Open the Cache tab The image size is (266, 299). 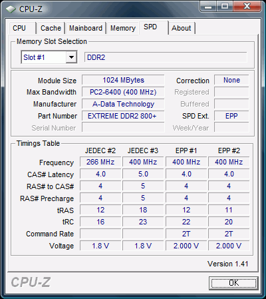51,28
